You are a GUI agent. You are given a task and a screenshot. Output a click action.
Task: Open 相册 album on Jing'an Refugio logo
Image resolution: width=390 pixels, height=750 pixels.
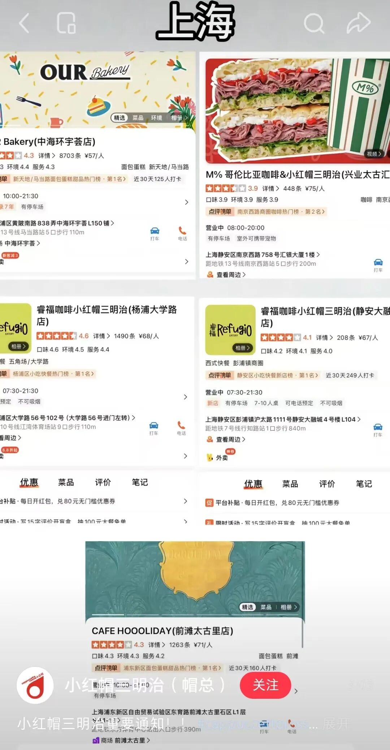242,348
